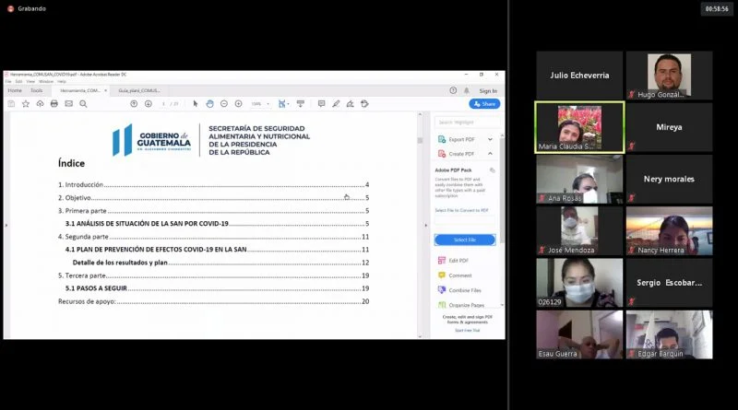Go to next page with down arrow
This screenshot has height=410, width=738.
pos(149,104)
